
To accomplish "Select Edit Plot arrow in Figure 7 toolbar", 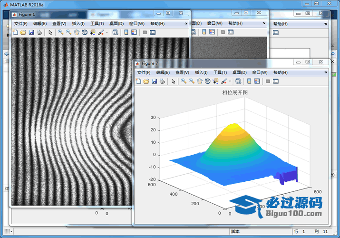I will (x=173, y=81).
